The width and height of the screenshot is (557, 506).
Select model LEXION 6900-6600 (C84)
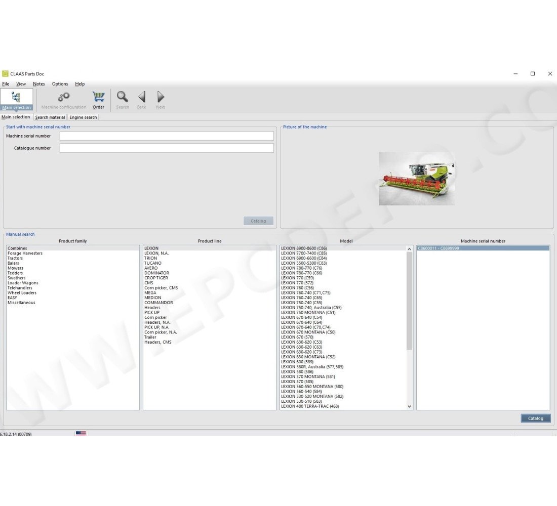tap(343, 259)
